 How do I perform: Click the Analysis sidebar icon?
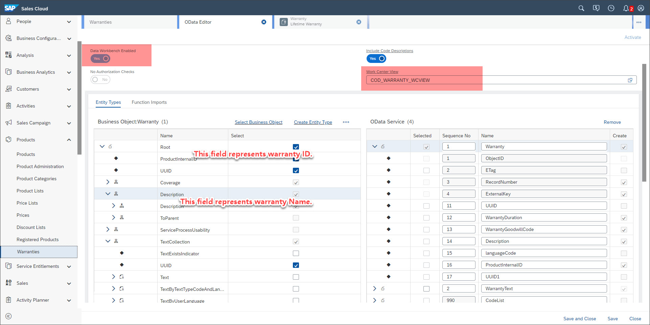[x=8, y=55]
